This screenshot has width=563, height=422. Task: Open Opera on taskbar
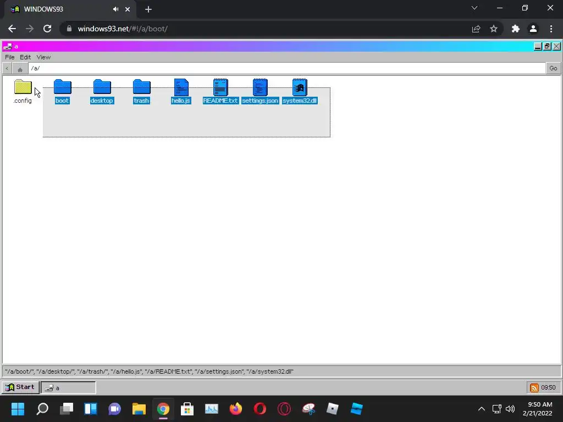click(x=260, y=409)
